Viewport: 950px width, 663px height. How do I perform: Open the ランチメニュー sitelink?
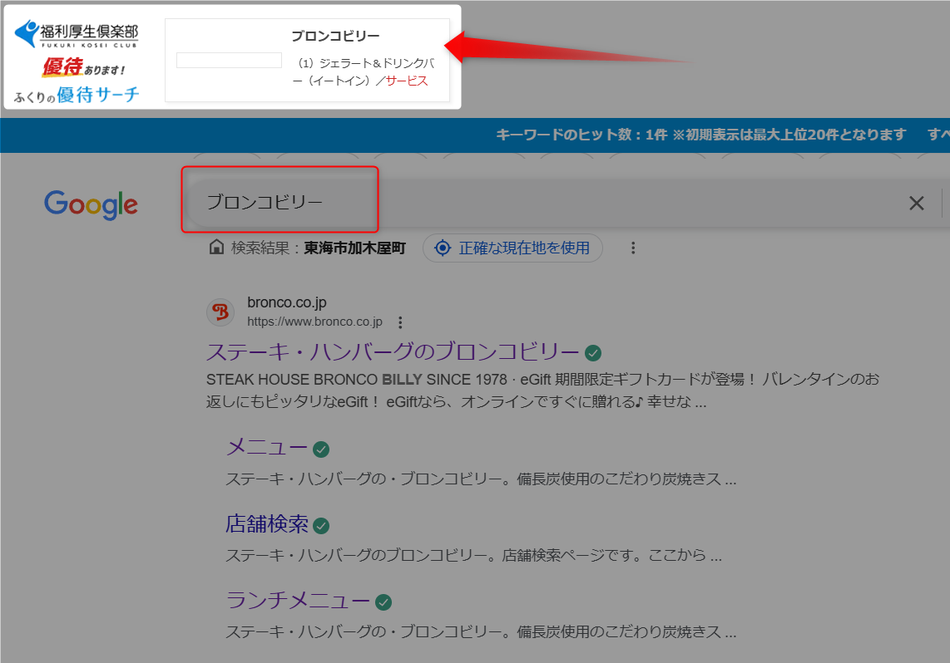298,601
